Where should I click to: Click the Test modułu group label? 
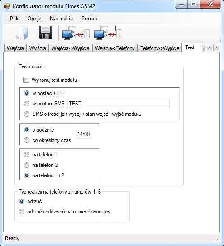[x=32, y=66]
